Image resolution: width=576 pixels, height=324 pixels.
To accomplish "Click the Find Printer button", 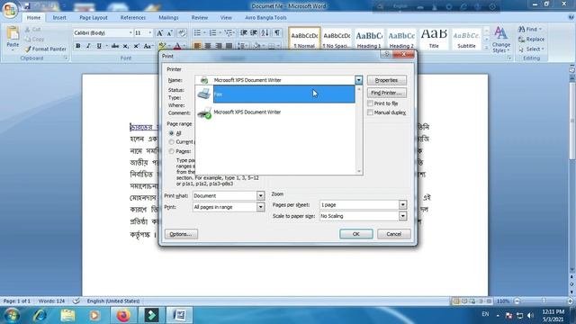I will [386, 93].
